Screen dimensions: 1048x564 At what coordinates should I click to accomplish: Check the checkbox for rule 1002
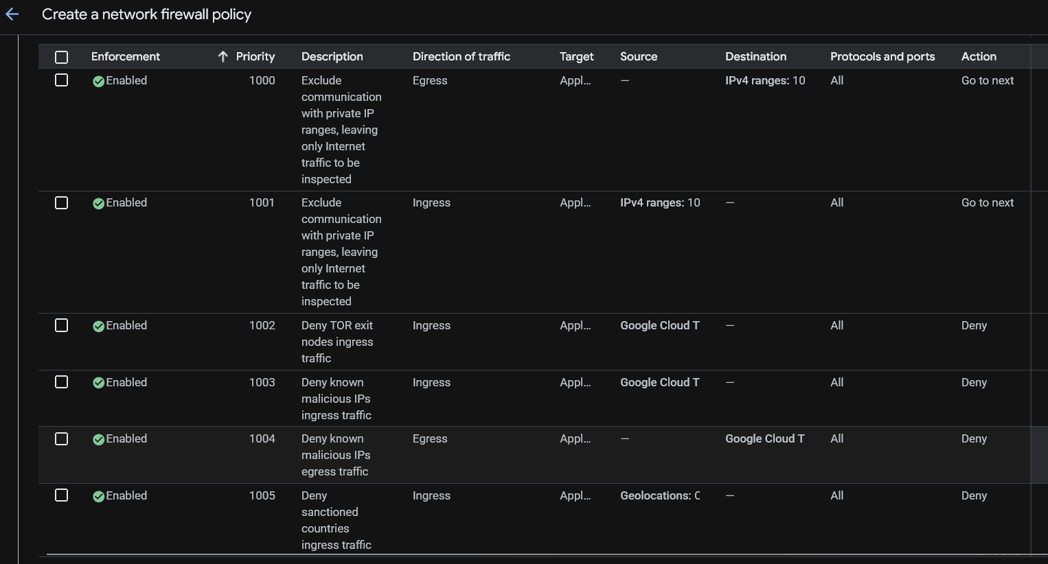(61, 325)
